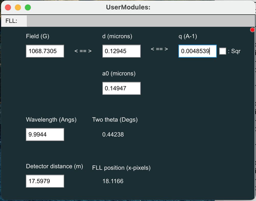Select the q (A-1) input box
Image resolution: width=256 pixels, height=201 pixels.
click(197, 51)
